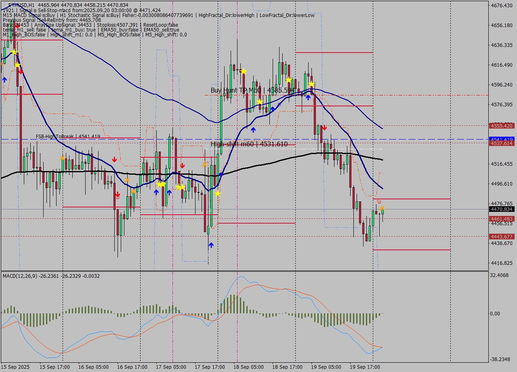Click the pink breakout arrow beside the 4476 resistance line
The width and height of the screenshot is (517, 372).
(x=378, y=201)
